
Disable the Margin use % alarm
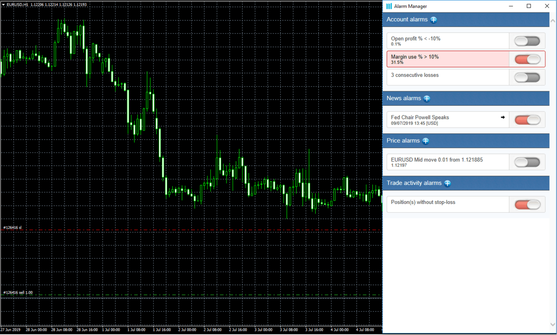[527, 59]
